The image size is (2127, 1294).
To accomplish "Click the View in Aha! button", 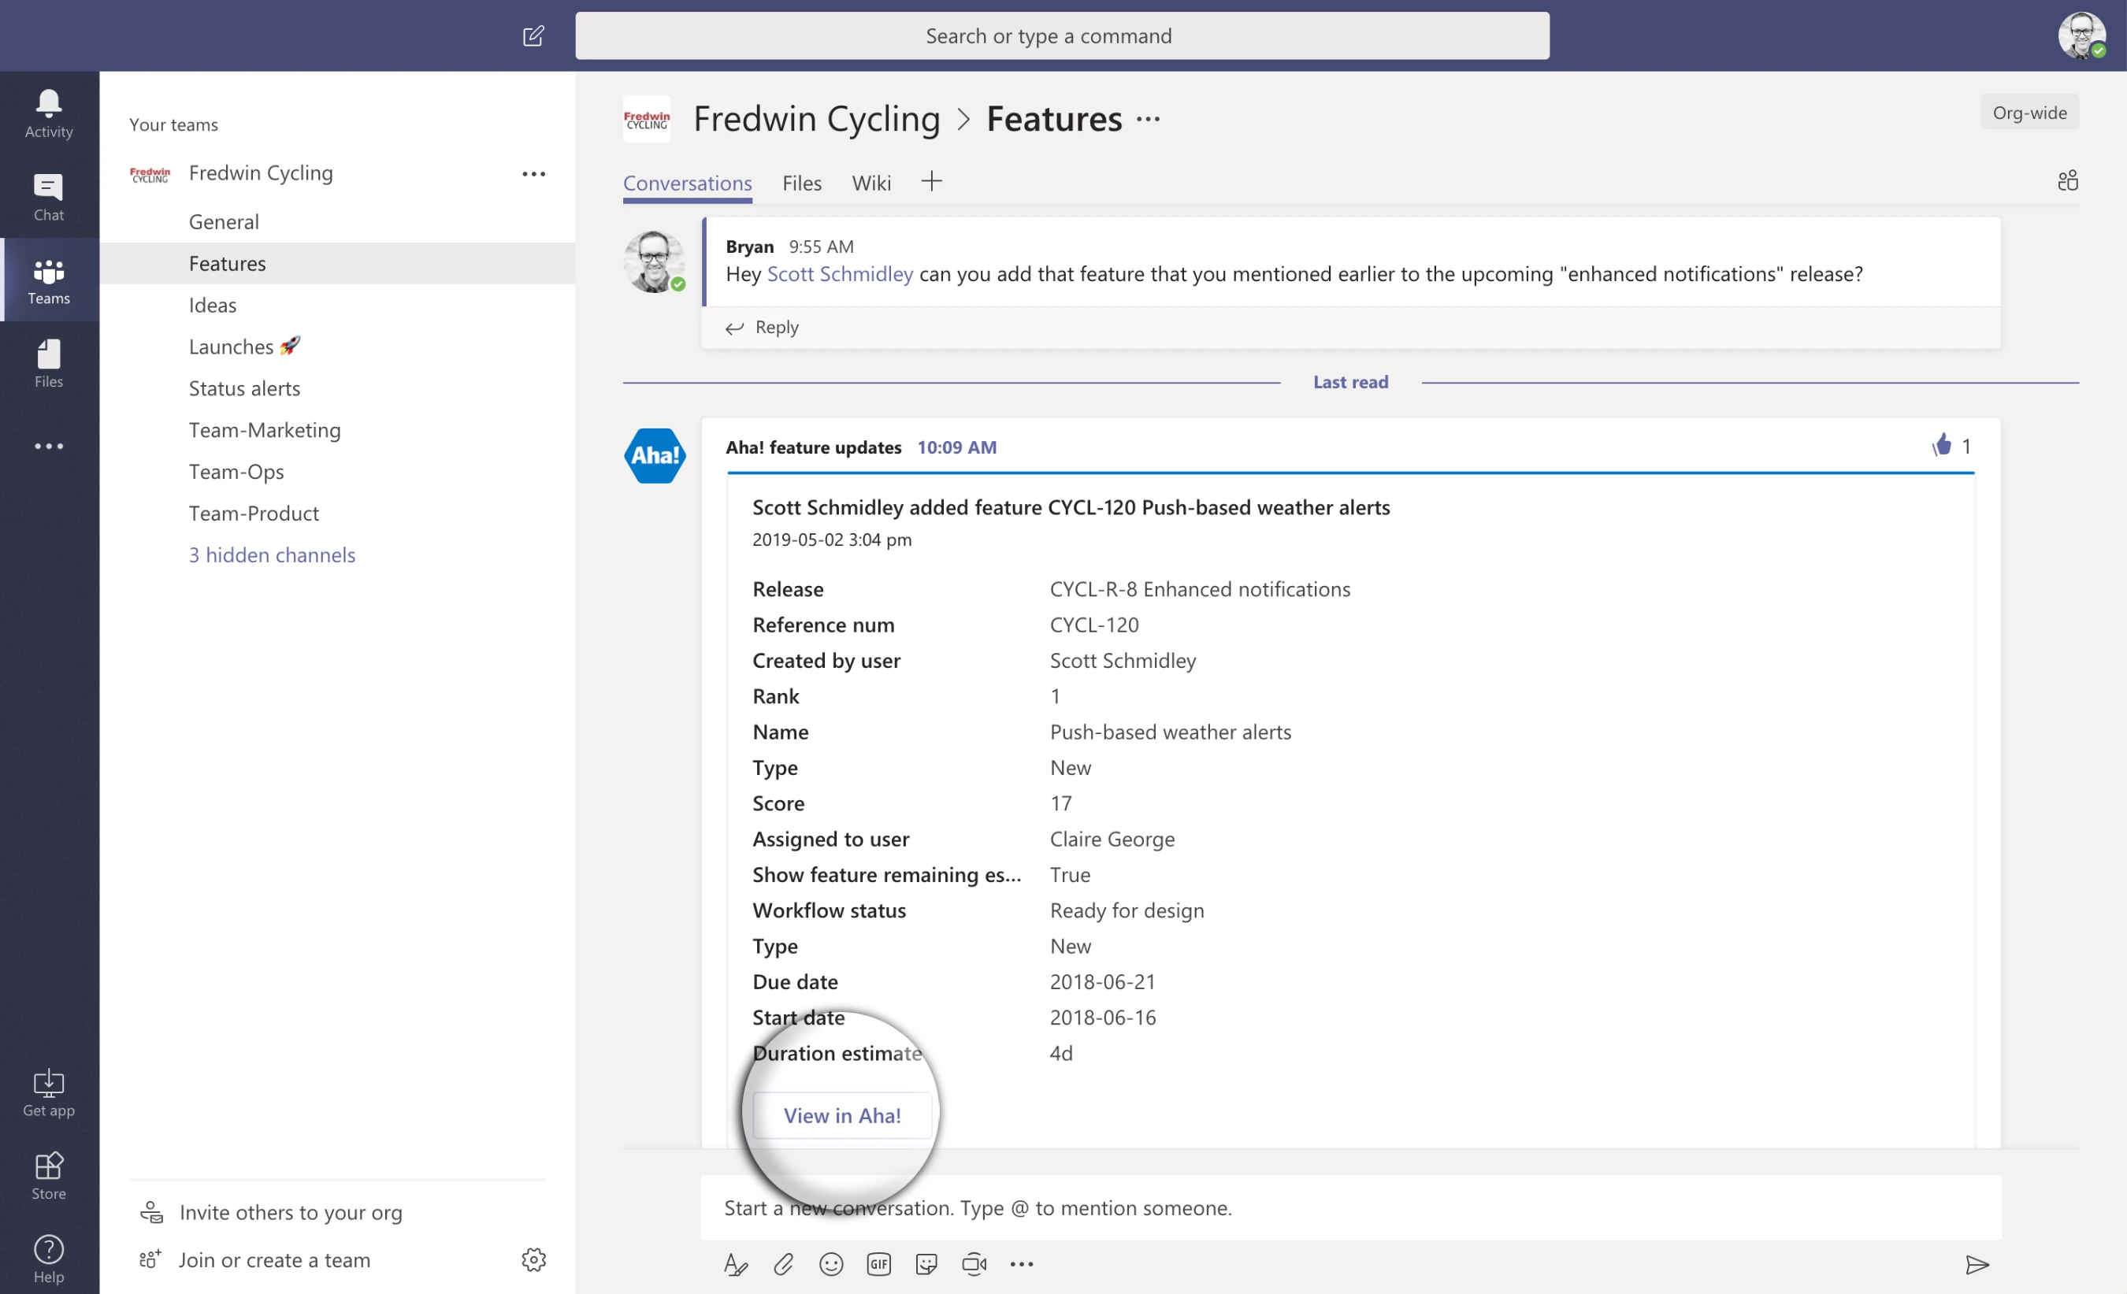I will tap(841, 1114).
